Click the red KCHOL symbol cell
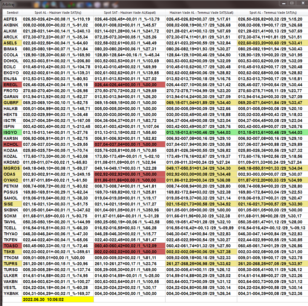The width and height of the screenshot is (308, 306). coord(12,144)
